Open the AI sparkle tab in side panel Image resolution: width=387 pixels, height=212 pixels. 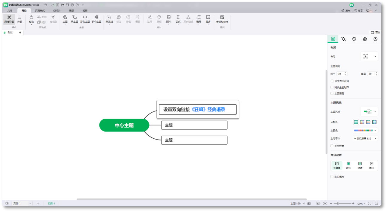(344, 39)
